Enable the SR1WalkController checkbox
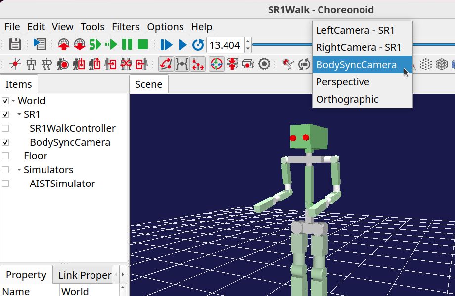 [x=6, y=128]
